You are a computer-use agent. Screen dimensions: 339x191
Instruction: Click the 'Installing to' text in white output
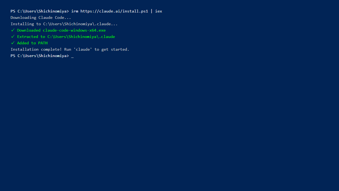[26, 24]
